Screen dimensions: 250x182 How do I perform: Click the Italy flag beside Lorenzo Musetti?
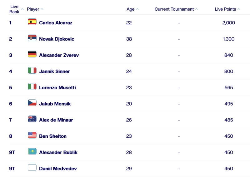click(32, 87)
